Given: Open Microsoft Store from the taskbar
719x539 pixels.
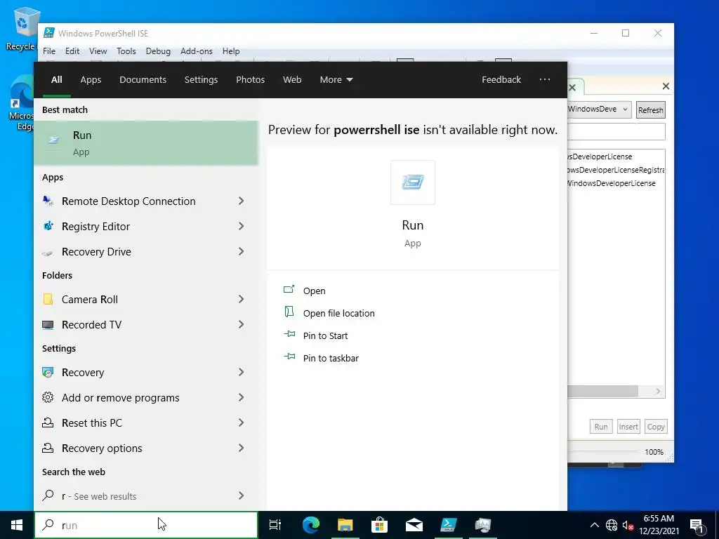Looking at the screenshot, I should pos(380,525).
